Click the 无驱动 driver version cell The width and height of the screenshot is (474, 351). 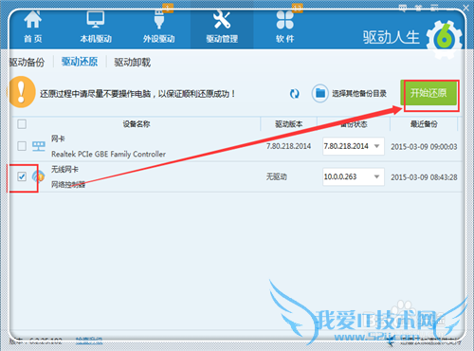pos(277,176)
